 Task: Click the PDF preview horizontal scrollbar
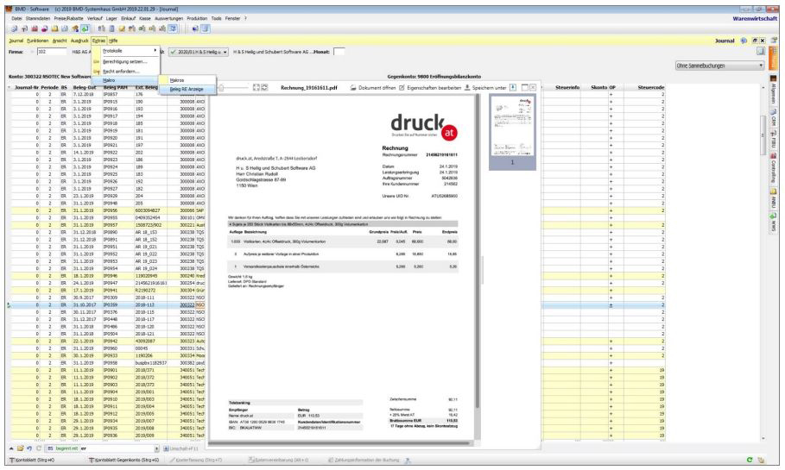tap(340, 443)
